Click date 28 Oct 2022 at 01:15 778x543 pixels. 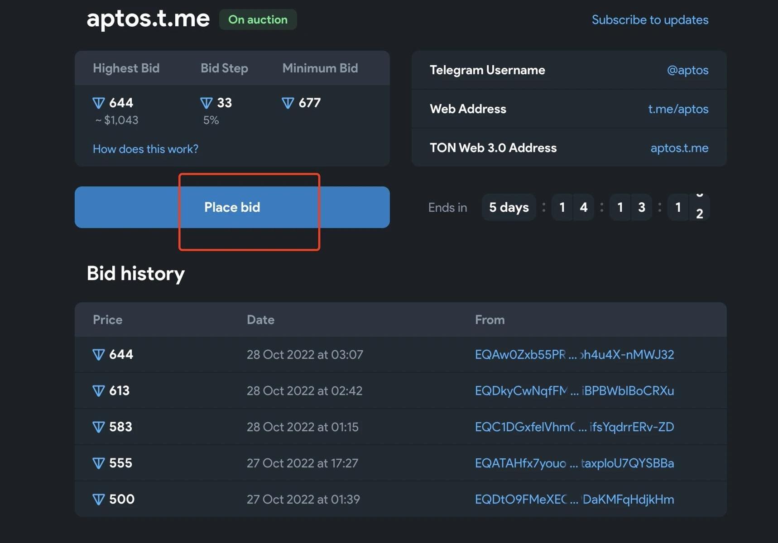tap(303, 427)
